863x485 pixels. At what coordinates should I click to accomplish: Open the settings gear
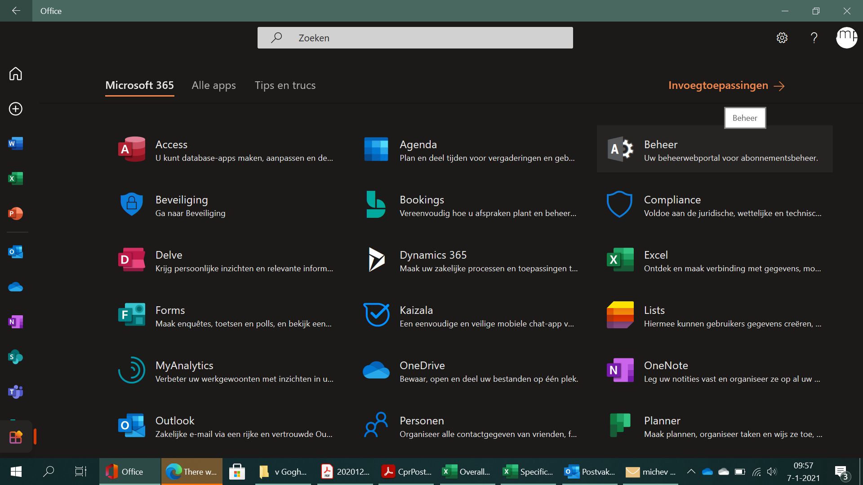tap(782, 38)
